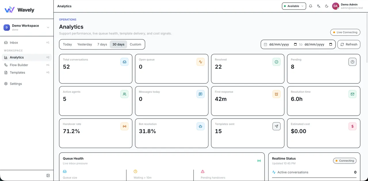Click the Pending value 8
Viewport: 368px width, 181px height.
(x=293, y=67)
